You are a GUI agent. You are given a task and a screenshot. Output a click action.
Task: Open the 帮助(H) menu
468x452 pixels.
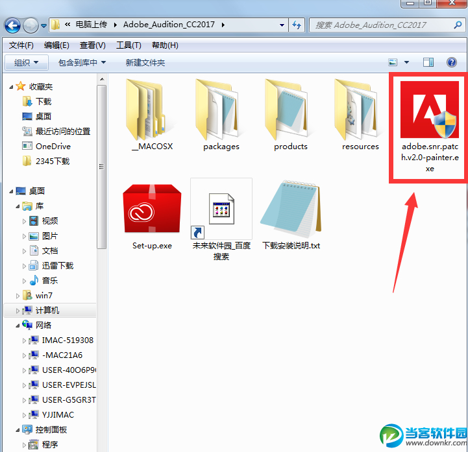click(x=165, y=45)
